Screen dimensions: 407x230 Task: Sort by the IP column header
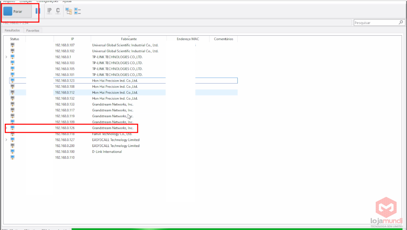(72, 39)
